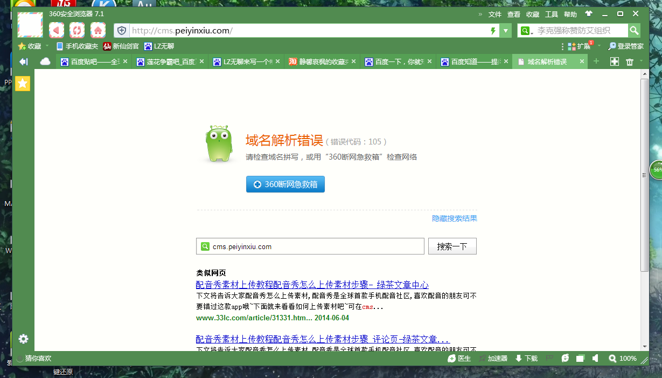
Task: Click the white plus-box tab tool icon
Action: (x=615, y=62)
